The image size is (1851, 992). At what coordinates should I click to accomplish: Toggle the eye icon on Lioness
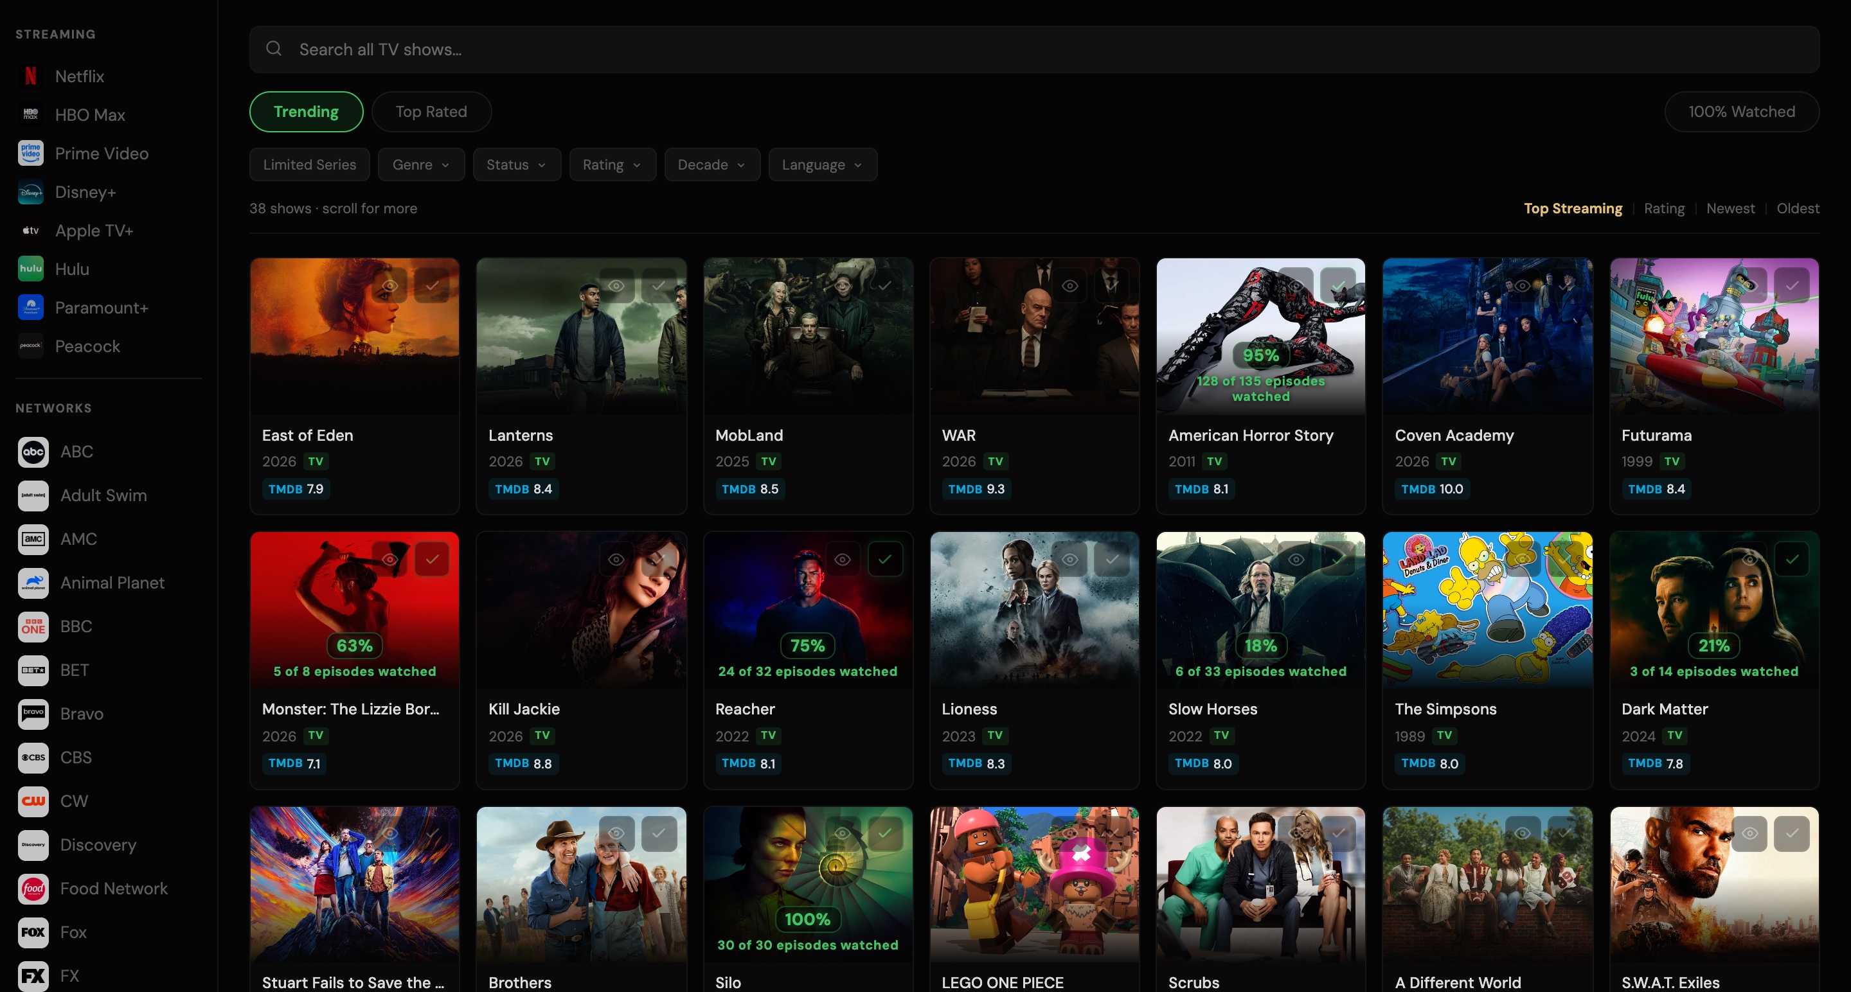coord(1070,560)
